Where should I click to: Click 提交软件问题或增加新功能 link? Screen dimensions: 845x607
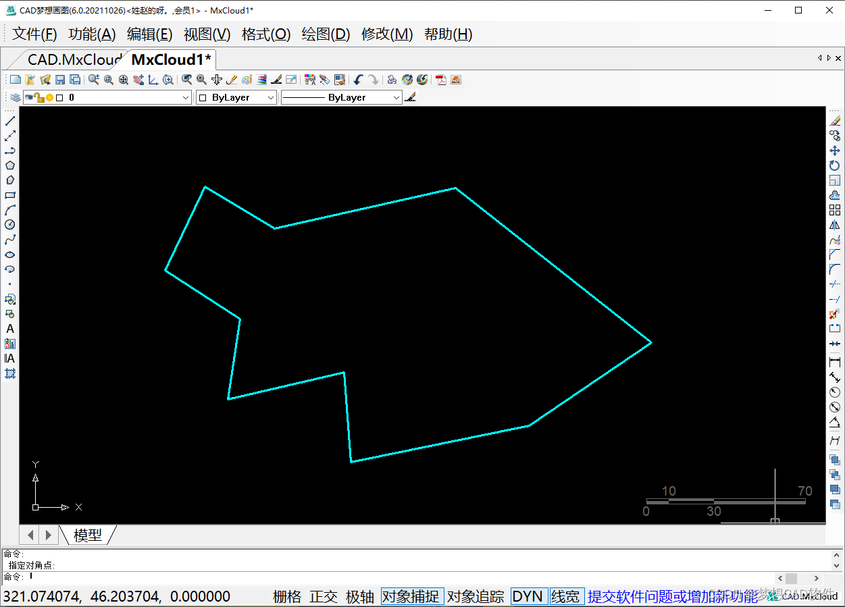(672, 596)
